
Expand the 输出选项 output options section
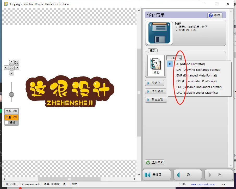tap(156, 100)
